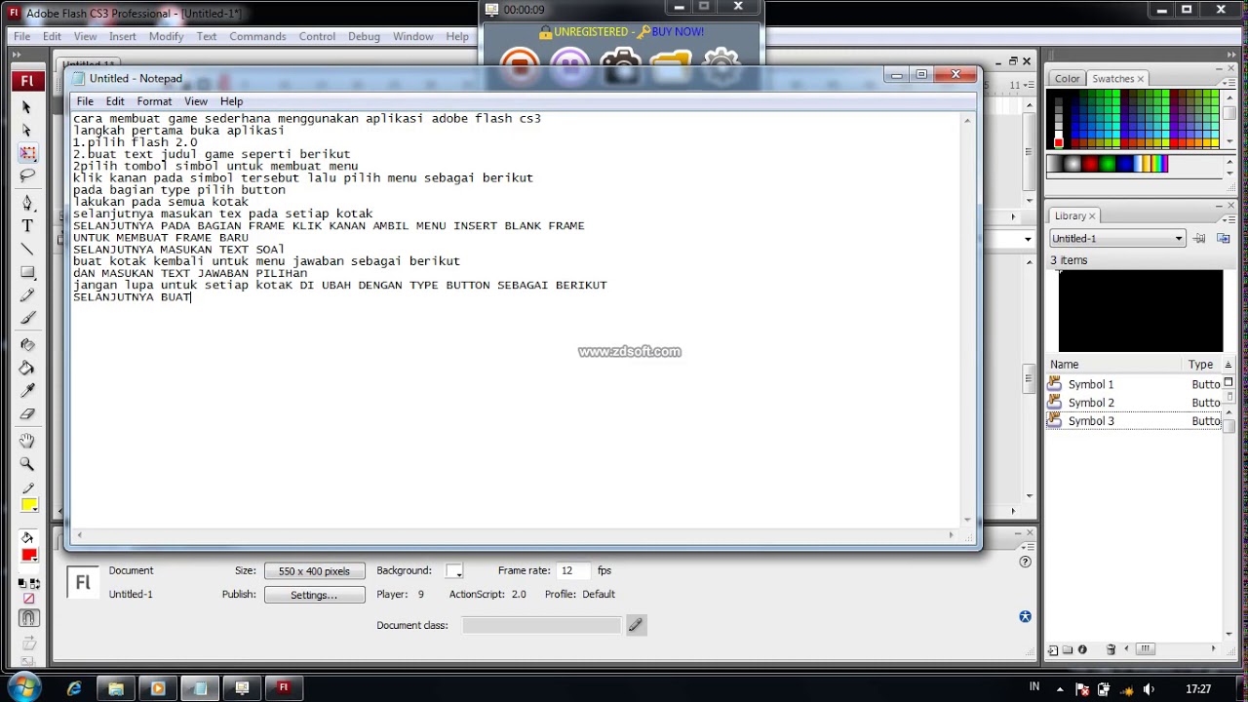Select the Brush tool
This screenshot has width=1248, height=702.
coord(27,319)
